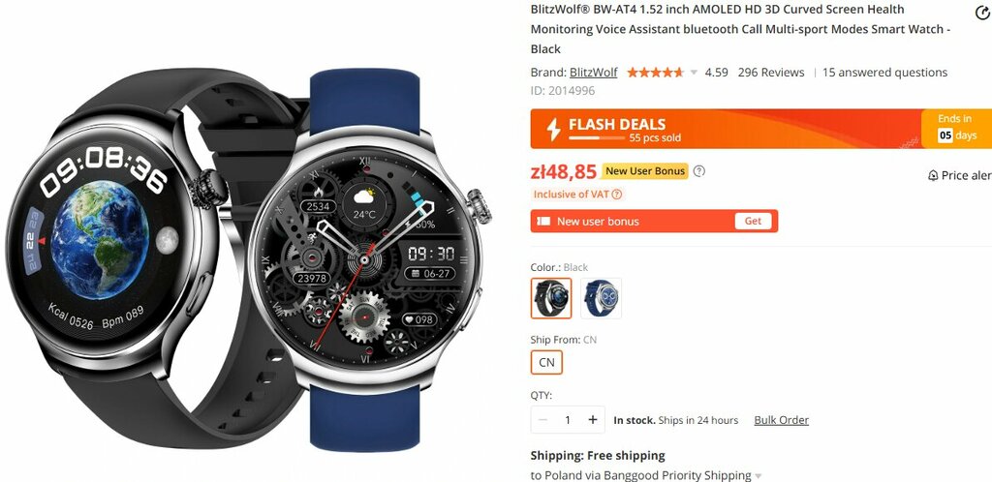Click the circular icon at top right corner
This screenshot has height=482, width=992.
coord(982,12)
